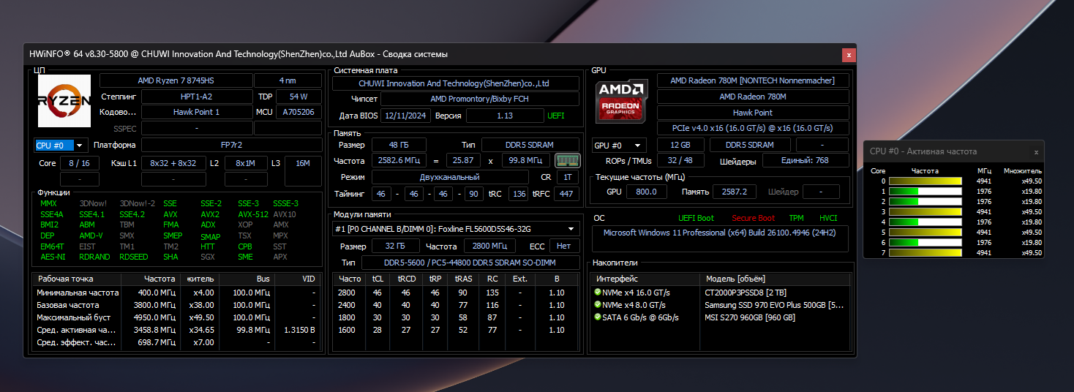Click the BIOS date 12/11/2024 field
The height and width of the screenshot is (392, 1074).
point(405,116)
